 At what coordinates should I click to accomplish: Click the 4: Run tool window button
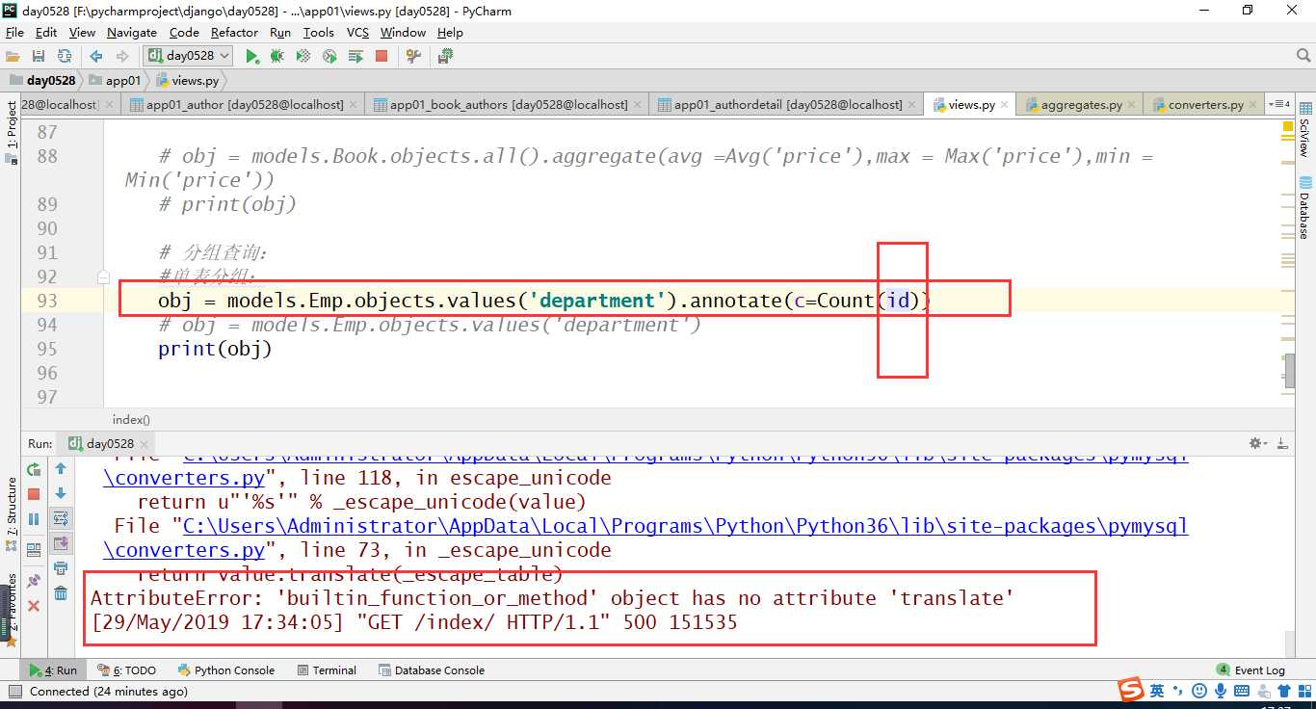pos(53,670)
